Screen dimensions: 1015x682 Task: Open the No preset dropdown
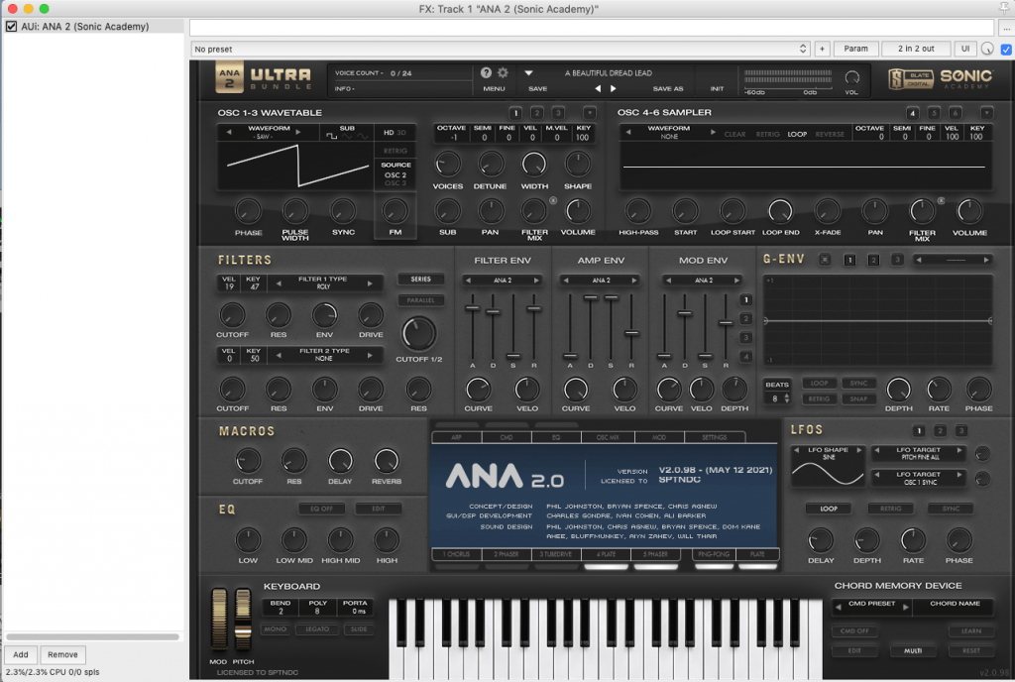(x=501, y=50)
